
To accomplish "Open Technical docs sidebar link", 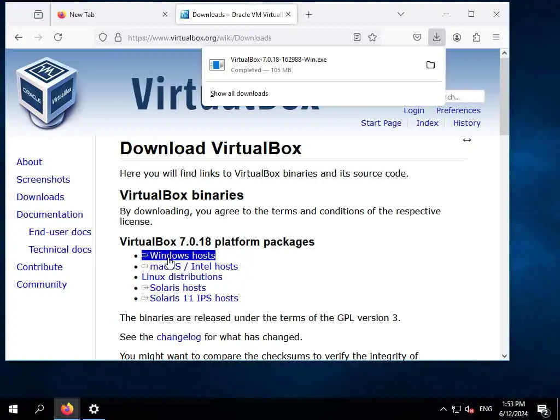I will point(60,249).
